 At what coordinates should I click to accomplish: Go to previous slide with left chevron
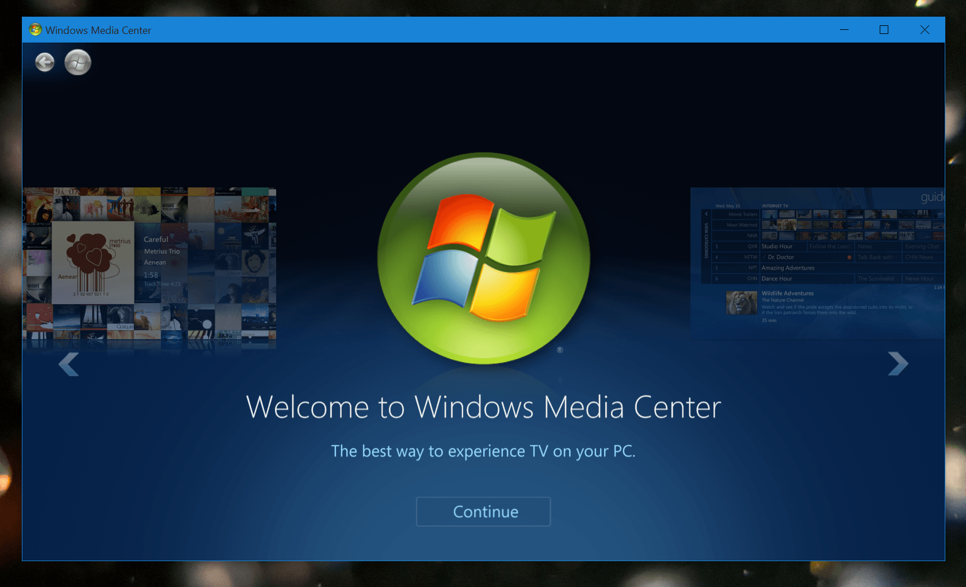tap(68, 364)
